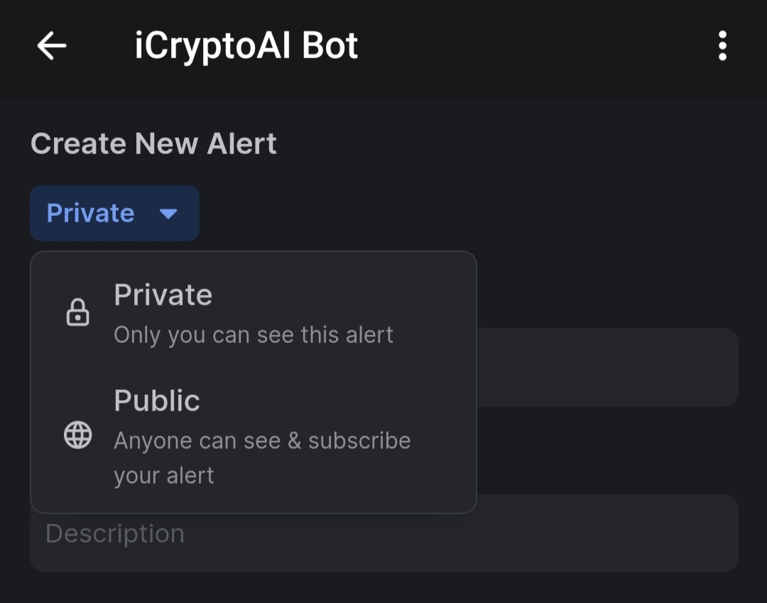Open the three-dot more options menu

pos(722,46)
